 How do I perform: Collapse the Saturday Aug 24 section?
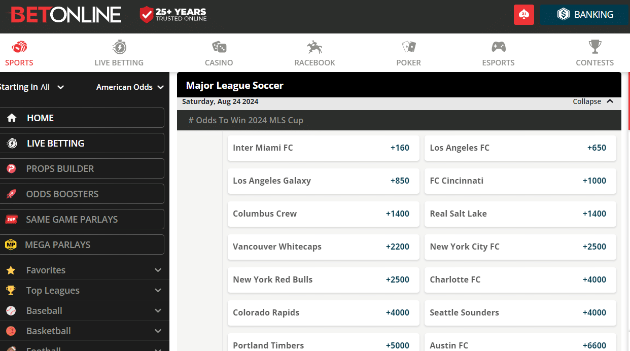click(x=593, y=101)
